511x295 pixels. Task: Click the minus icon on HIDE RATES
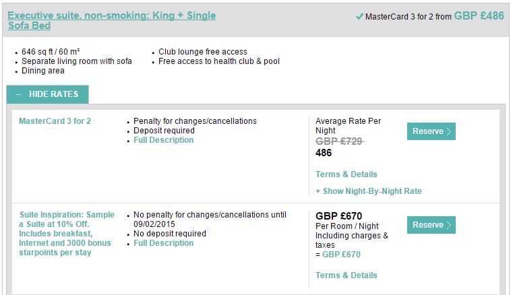click(19, 94)
